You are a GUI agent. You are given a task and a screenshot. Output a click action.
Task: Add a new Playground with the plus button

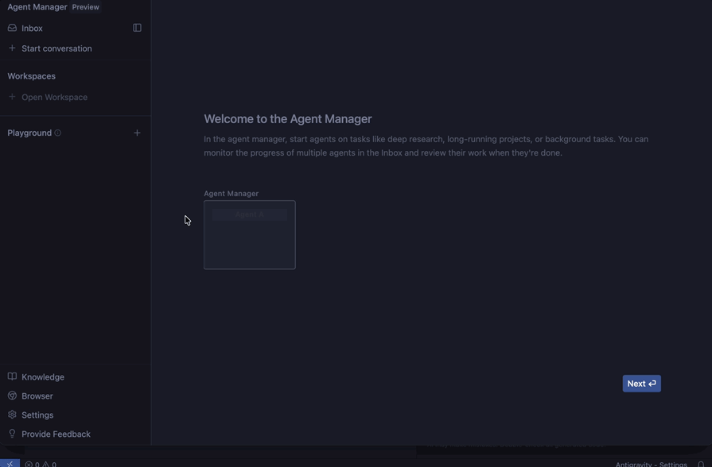point(137,132)
